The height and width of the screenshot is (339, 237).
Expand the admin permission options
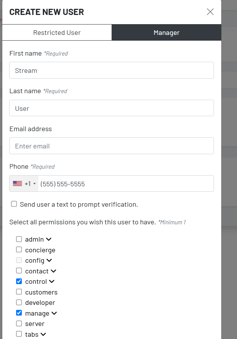(x=48, y=239)
